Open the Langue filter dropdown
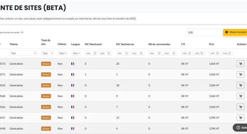Screen dimensions: 247x134 [x=76, y=53]
